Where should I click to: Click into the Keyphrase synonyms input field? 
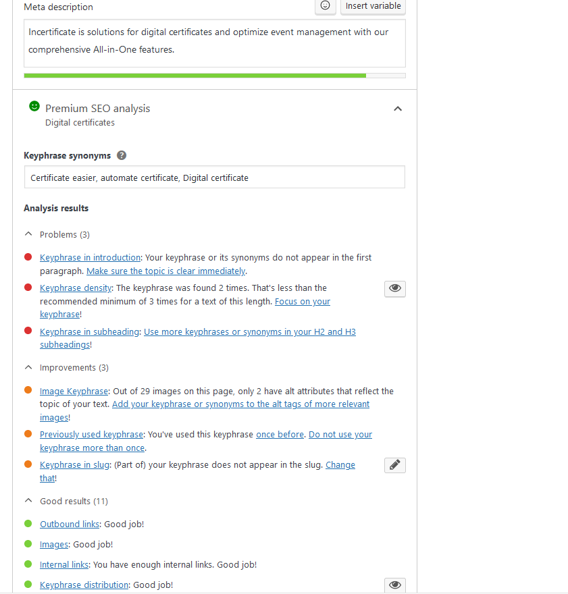coord(215,177)
